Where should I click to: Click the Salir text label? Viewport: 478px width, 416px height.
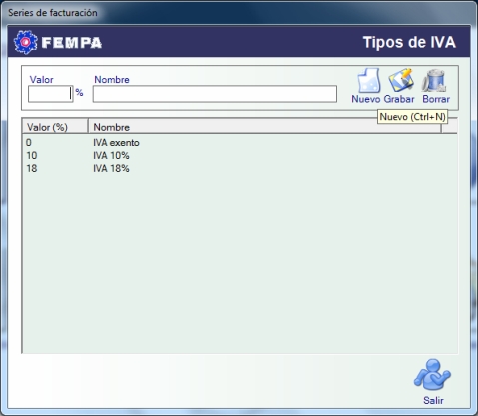433,400
